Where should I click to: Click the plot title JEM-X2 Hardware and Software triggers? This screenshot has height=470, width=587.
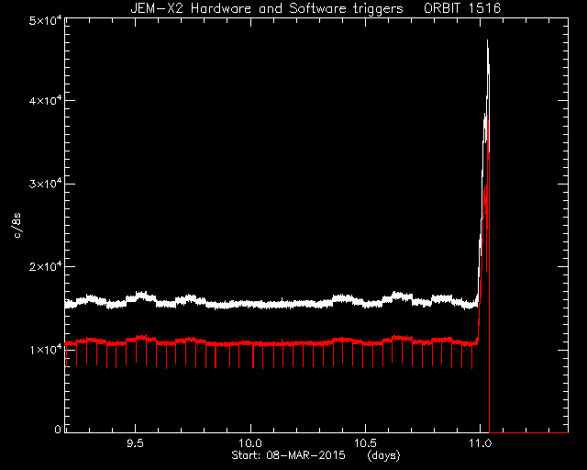tap(267, 8)
